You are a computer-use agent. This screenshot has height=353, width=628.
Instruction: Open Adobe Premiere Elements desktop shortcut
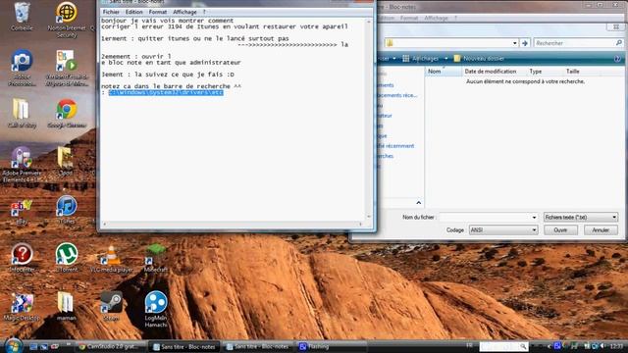pyautogui.click(x=22, y=164)
